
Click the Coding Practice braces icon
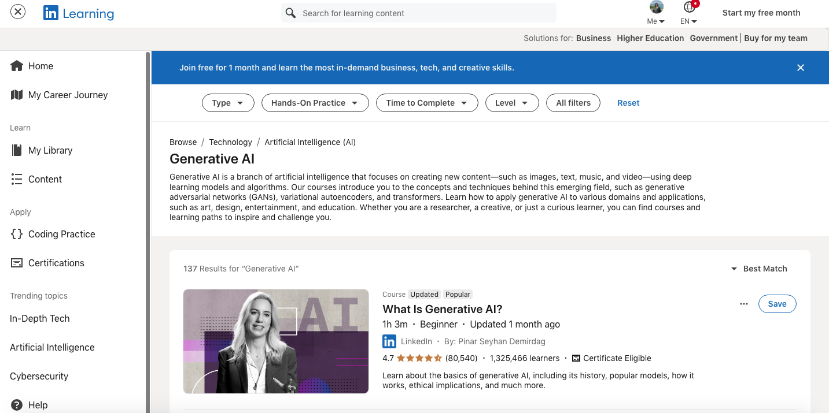(17, 234)
